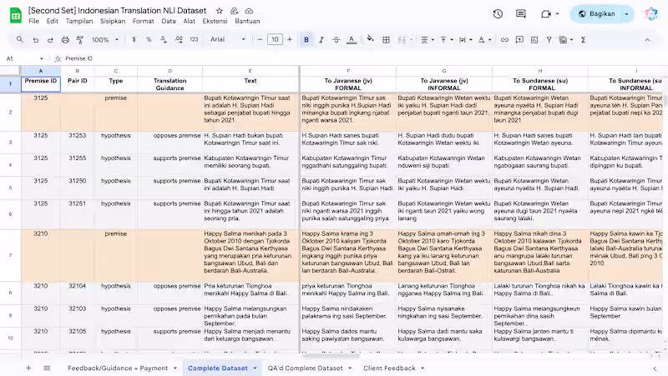Open the File menu
The width and height of the screenshot is (668, 376).
click(33, 22)
